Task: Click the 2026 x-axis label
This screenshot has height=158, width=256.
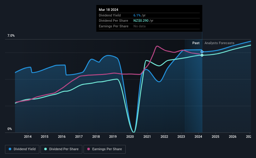Action: 233,137
